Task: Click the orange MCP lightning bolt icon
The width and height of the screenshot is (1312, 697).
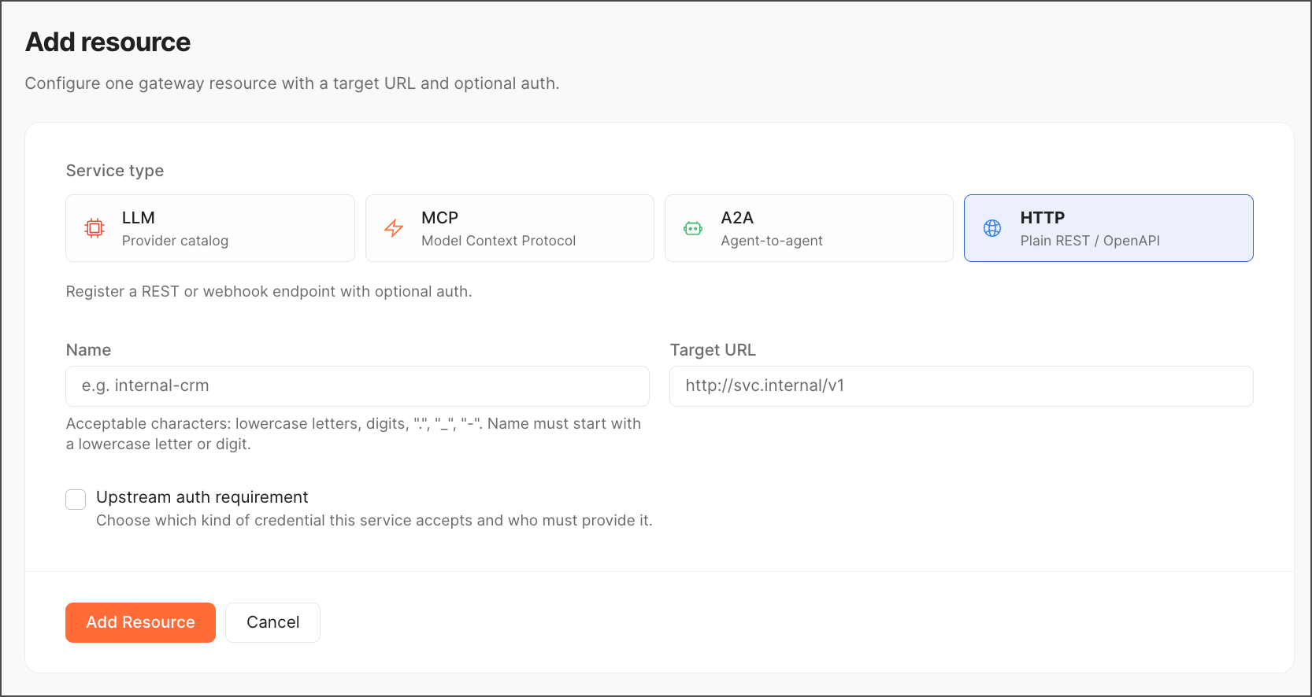Action: (394, 228)
